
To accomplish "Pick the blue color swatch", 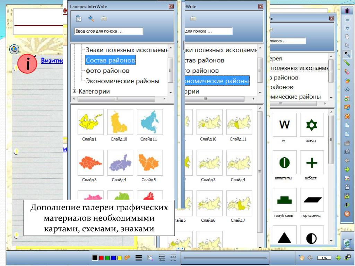I will click(x=113, y=258).
